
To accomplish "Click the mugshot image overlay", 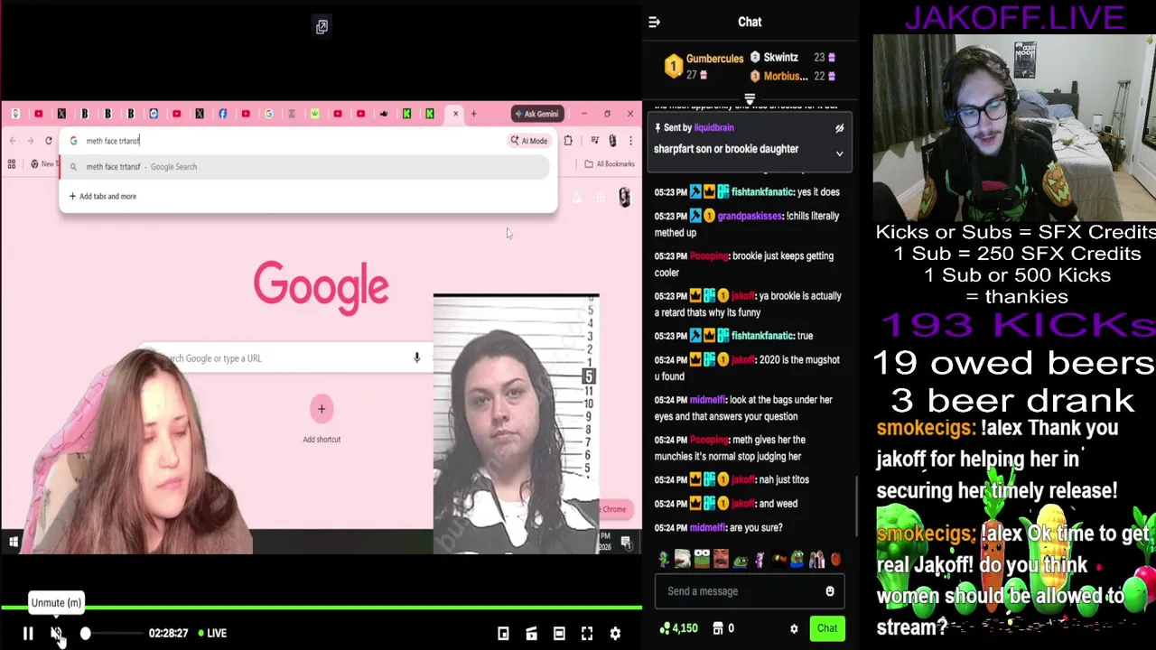I will 516,422.
